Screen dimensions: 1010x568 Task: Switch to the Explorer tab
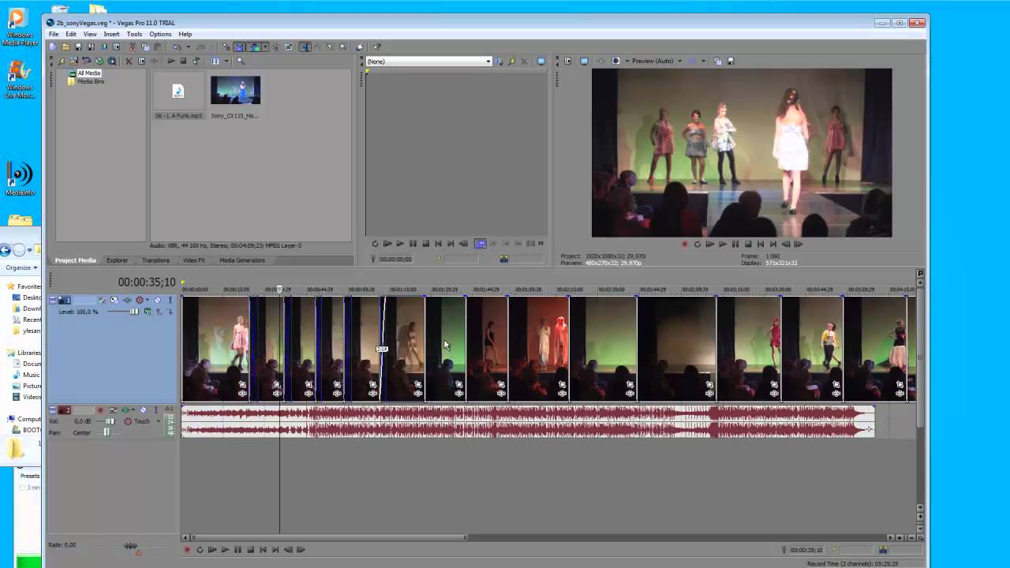[118, 260]
